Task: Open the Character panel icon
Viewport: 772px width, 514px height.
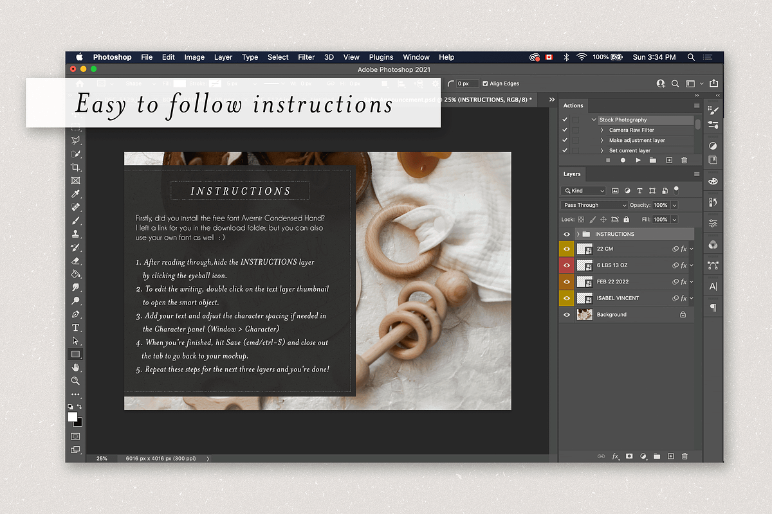Action: coord(713,287)
